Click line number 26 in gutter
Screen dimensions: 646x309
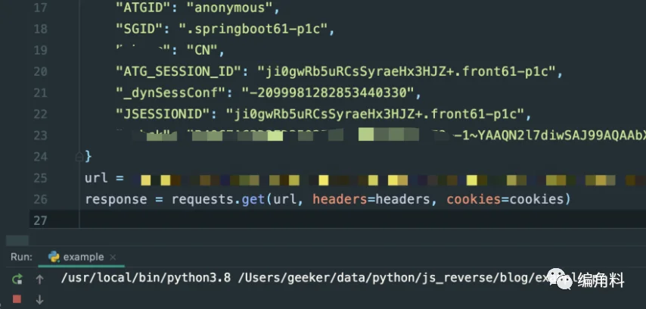40,199
